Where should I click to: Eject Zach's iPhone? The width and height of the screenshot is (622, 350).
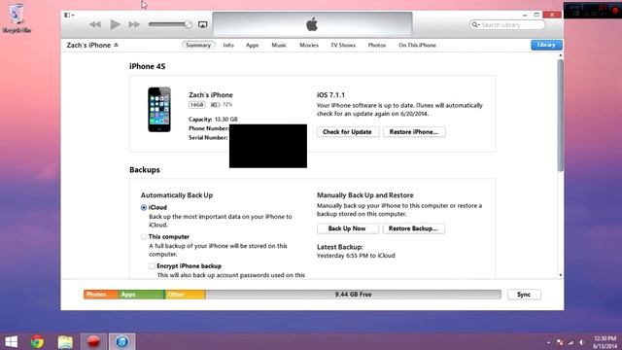(116, 45)
